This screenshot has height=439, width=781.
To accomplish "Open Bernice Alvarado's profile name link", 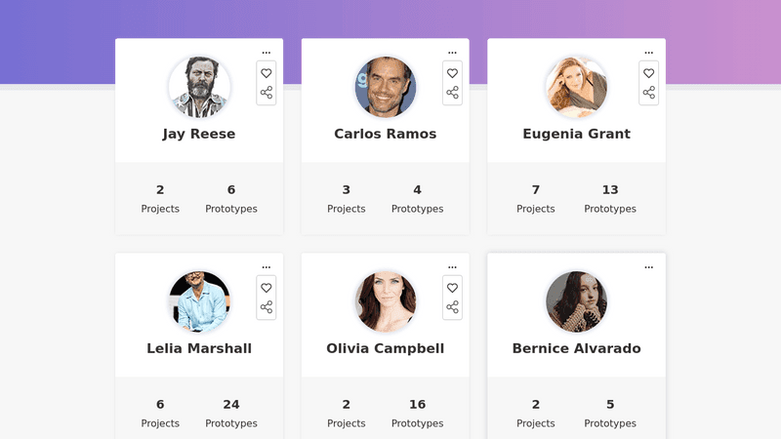I will pos(576,348).
